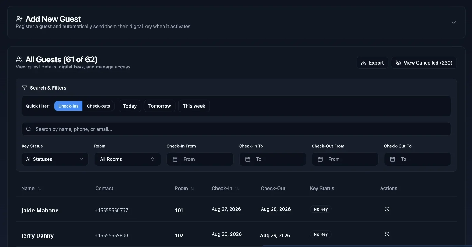Viewport: 472px width, 247px height.
Task: Click the search magnifier icon
Action: [29, 129]
